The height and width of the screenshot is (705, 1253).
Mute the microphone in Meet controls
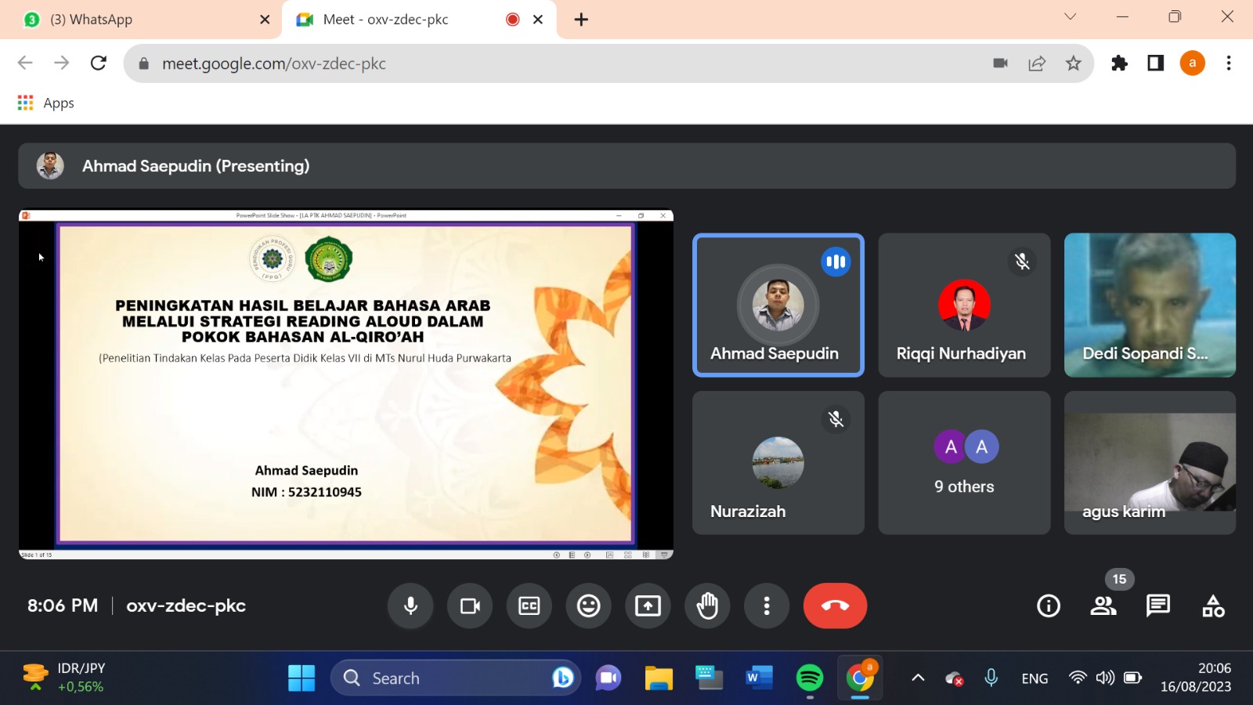pyautogui.click(x=410, y=606)
